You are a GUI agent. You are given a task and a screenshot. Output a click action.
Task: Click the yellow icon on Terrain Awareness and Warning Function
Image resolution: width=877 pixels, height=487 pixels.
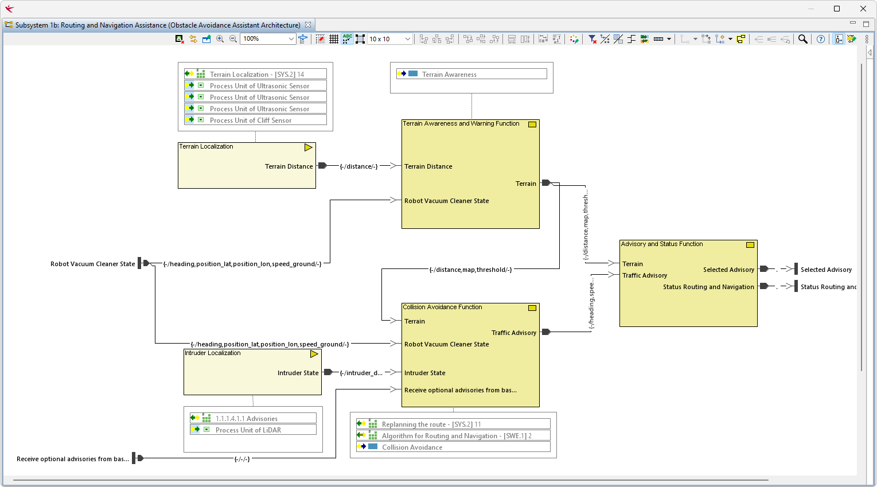[532, 124]
